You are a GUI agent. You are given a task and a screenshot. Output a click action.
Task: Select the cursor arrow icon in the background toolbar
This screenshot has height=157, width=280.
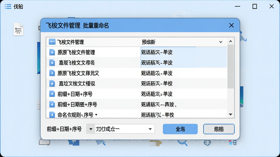[101, 142]
